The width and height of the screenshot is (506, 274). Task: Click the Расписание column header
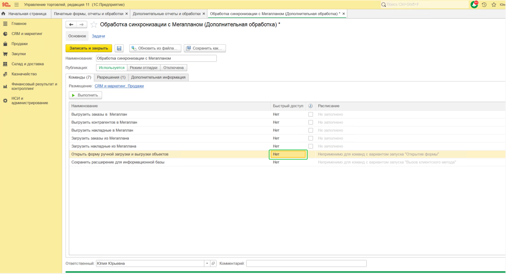[411, 106]
